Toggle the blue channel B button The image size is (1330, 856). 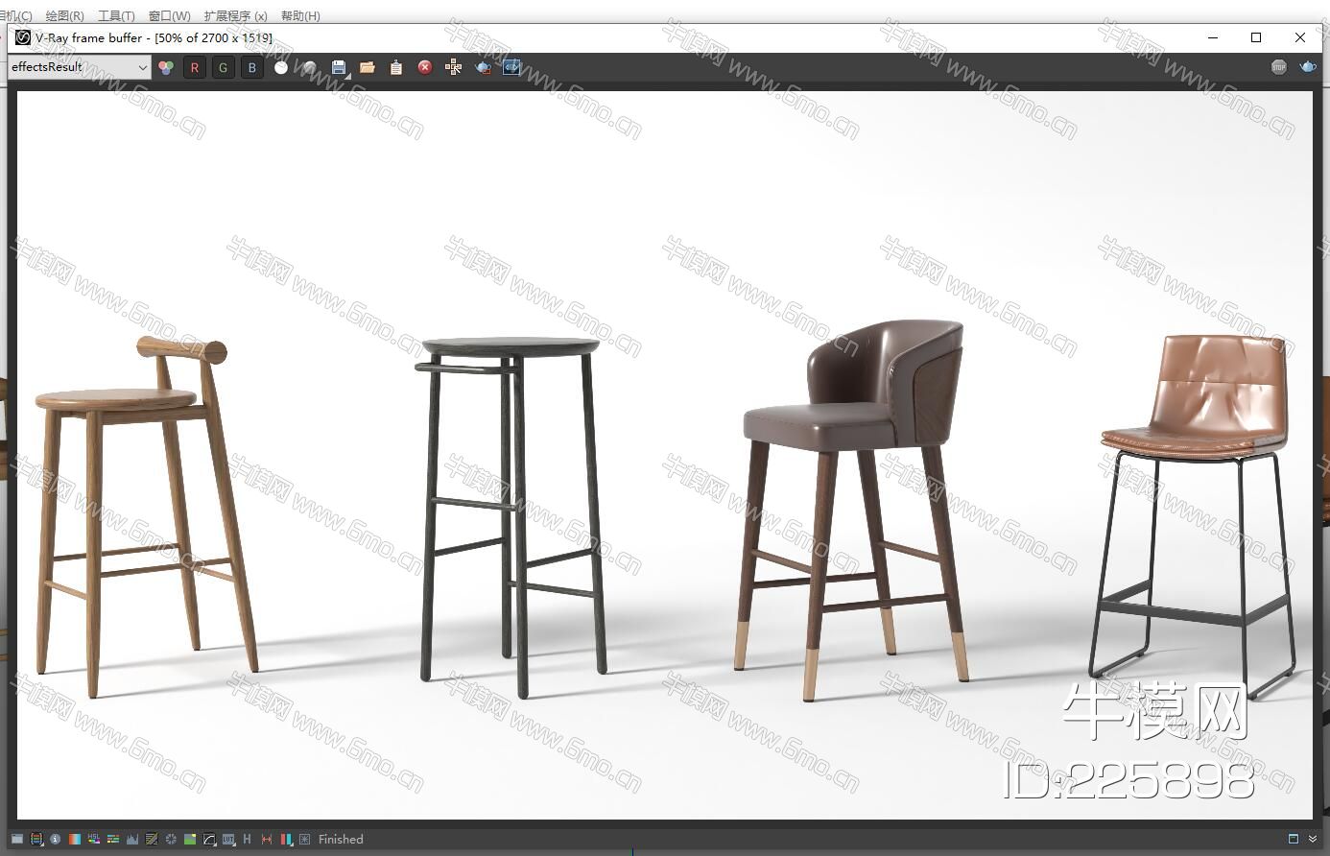[252, 67]
